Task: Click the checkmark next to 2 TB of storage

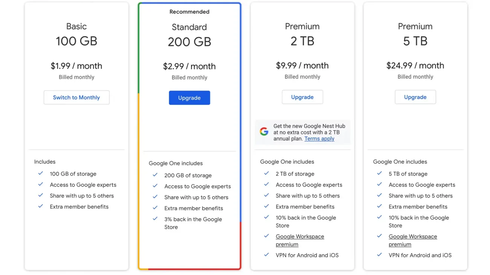Action: pyautogui.click(x=266, y=173)
